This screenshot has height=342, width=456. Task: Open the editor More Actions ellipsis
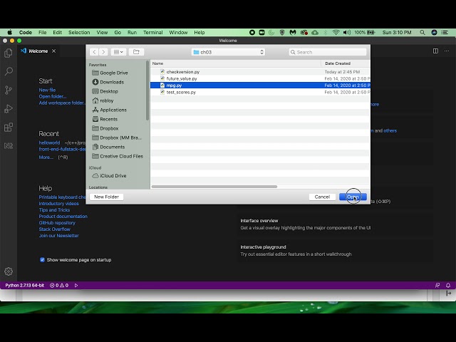click(x=447, y=51)
